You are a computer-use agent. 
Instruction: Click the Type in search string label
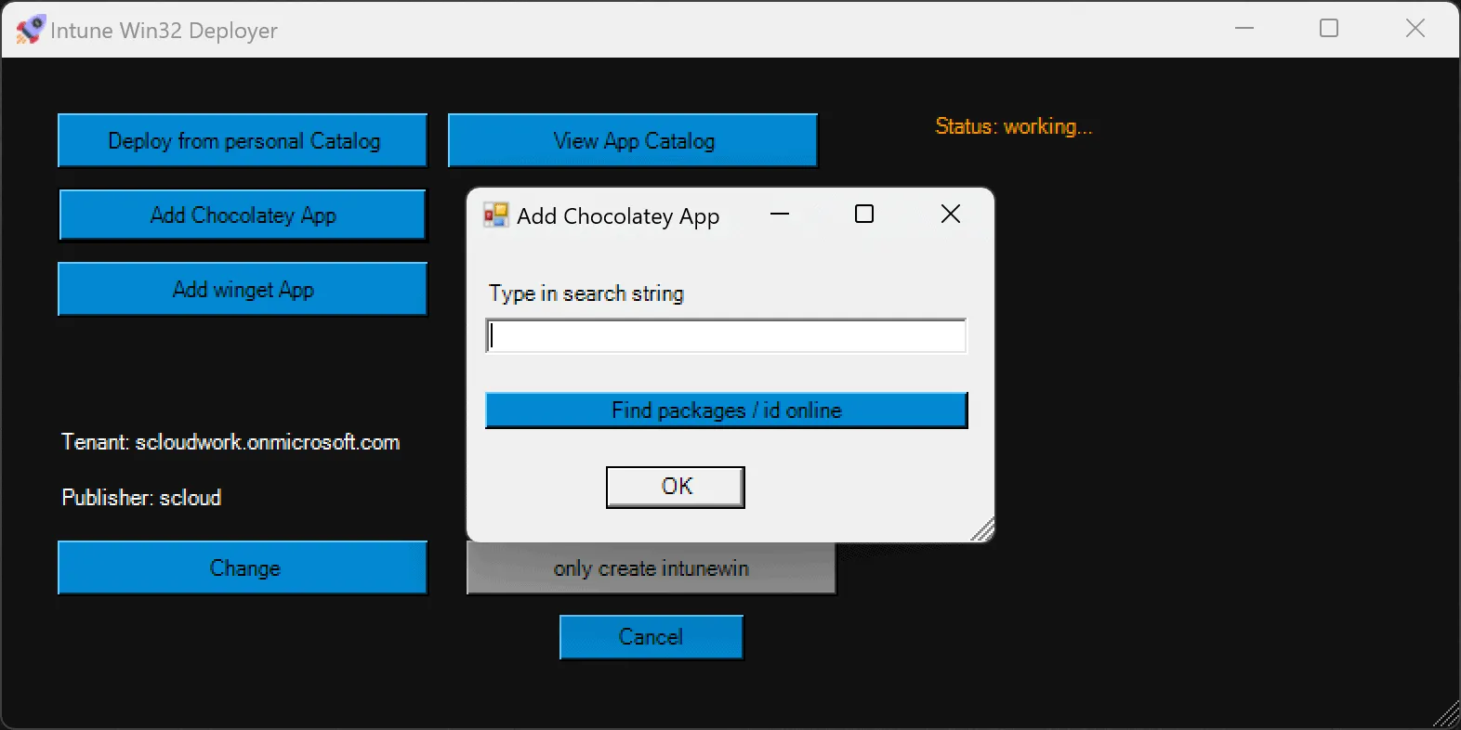(586, 293)
